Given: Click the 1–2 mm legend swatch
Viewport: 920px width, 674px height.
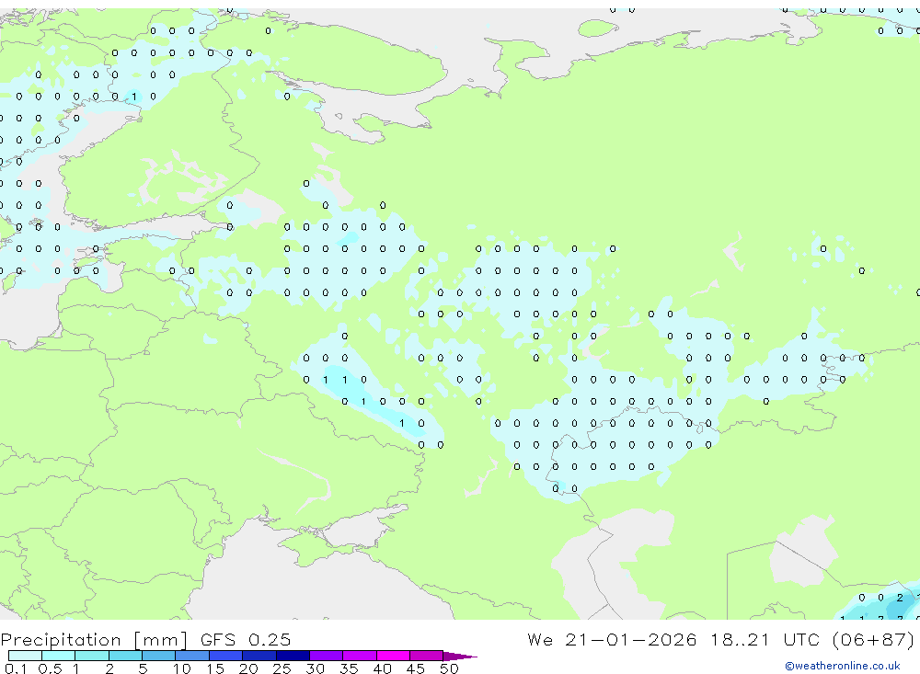Looking at the screenshot, I should (x=91, y=656).
